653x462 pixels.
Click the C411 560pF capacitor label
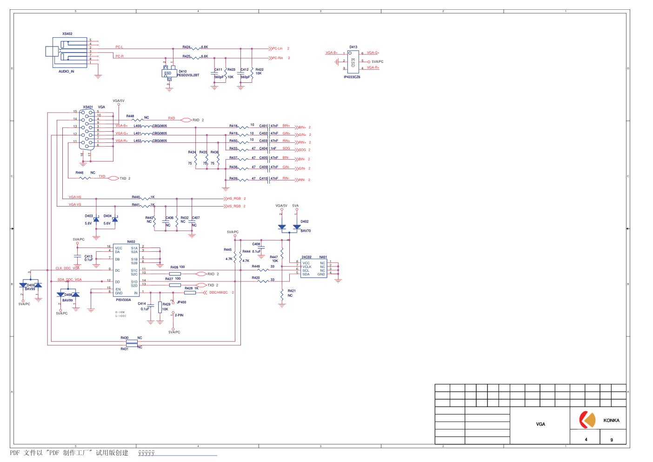(x=218, y=70)
